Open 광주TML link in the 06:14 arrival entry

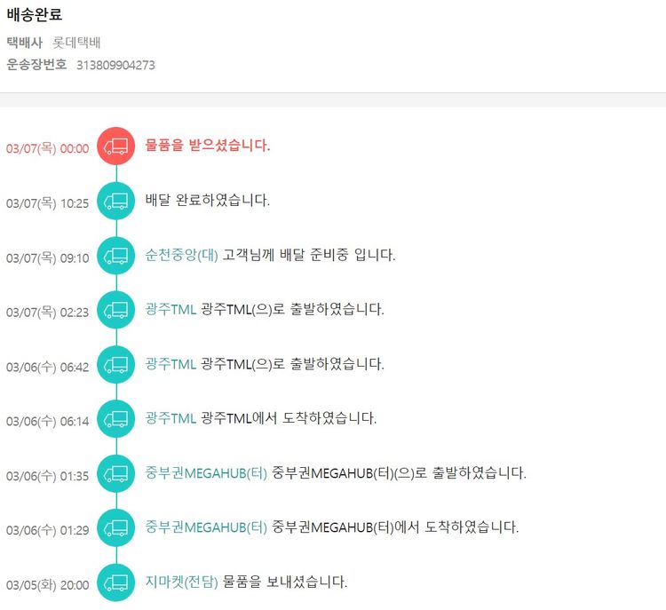coord(170,419)
